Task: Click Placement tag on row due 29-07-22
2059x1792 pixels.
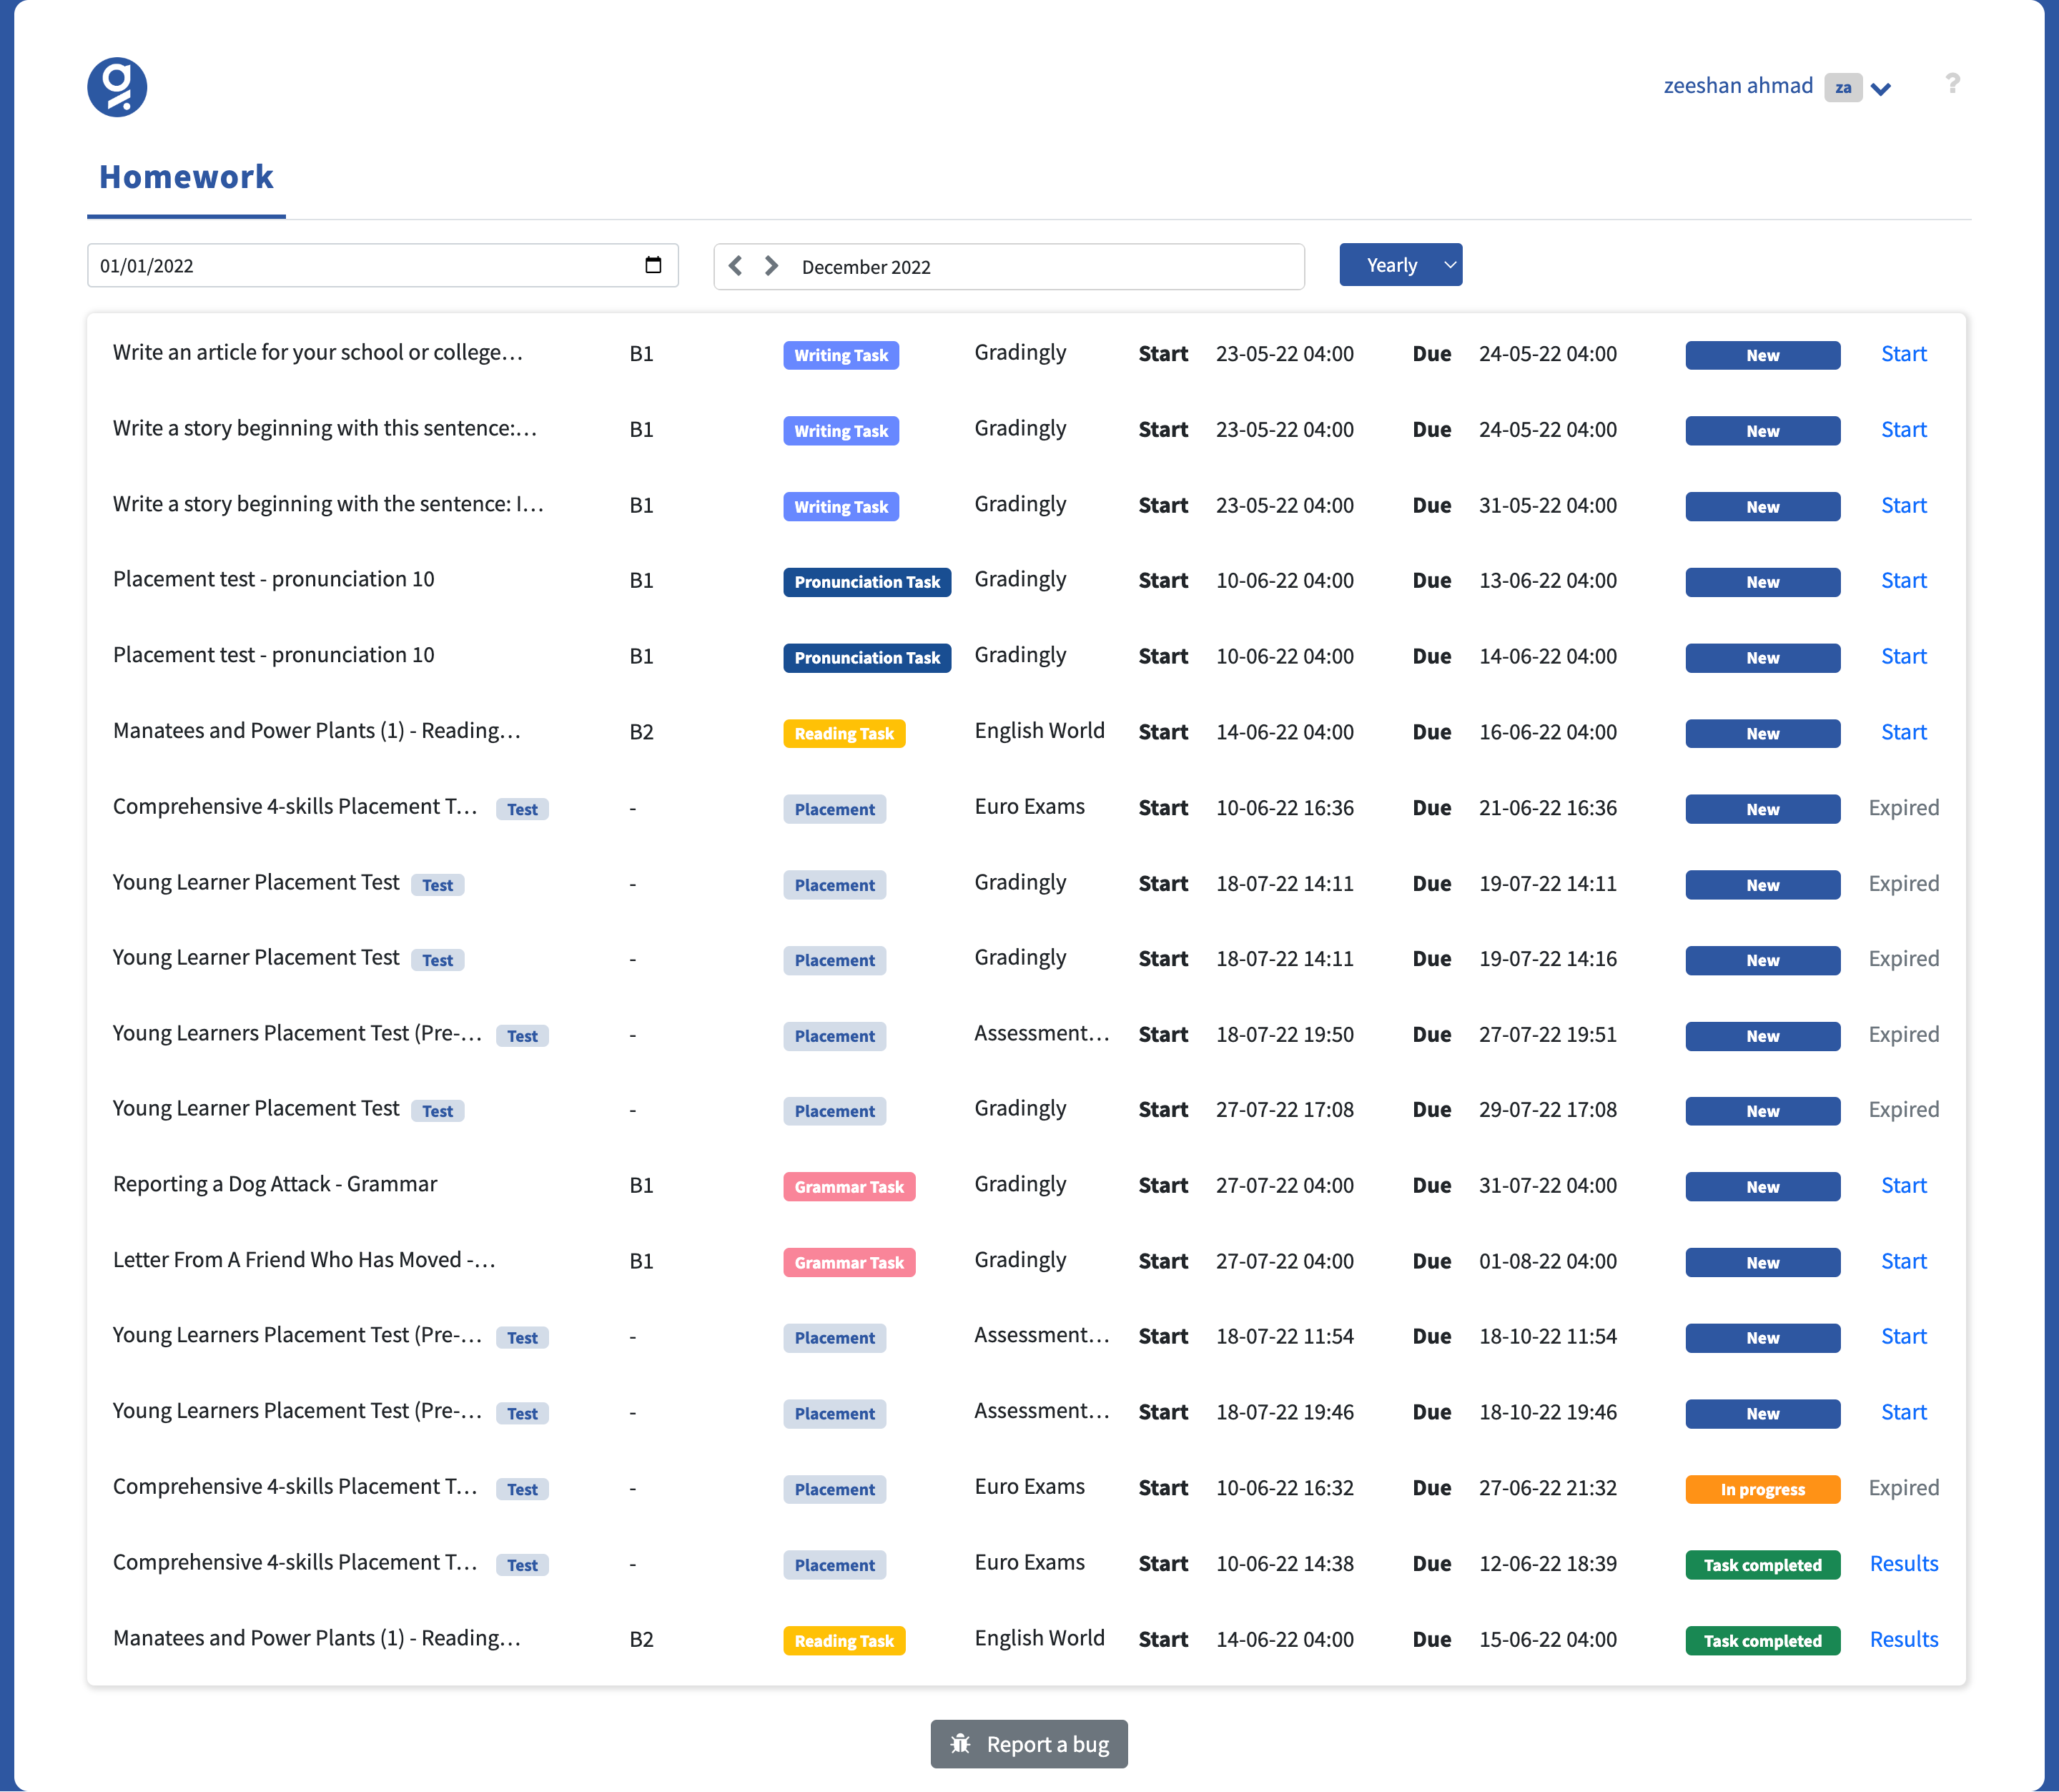Action: pyautogui.click(x=834, y=1111)
